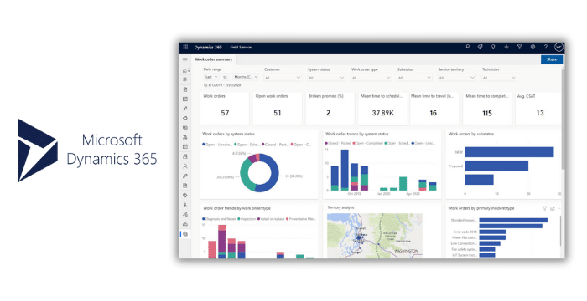Image resolution: width=587 pixels, height=301 pixels.
Task: Click Work order trends by system status title
Action: tap(357, 134)
